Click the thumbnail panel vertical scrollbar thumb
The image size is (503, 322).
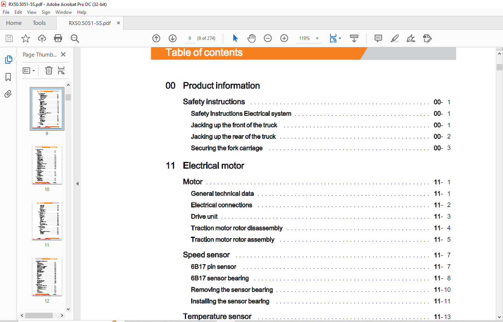pyautogui.click(x=68, y=97)
